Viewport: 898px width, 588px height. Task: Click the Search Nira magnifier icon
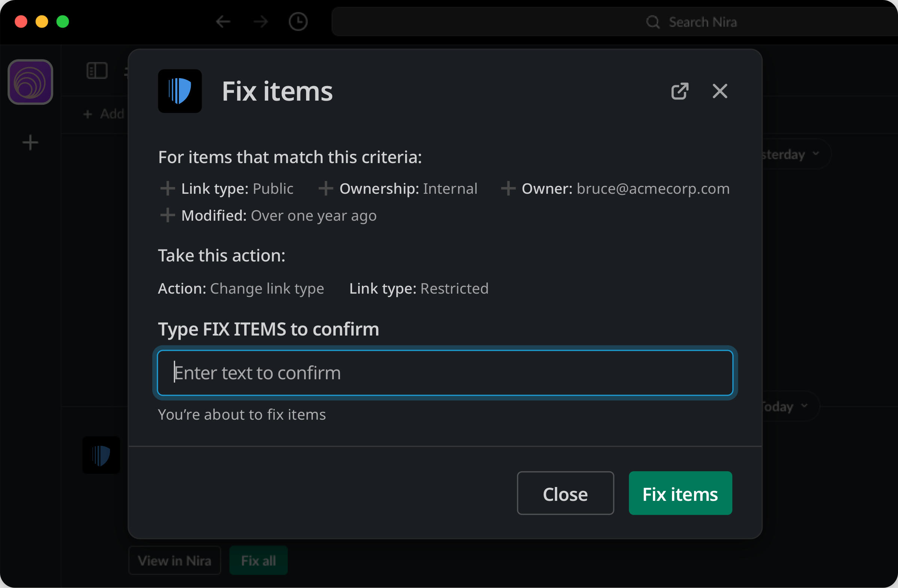(653, 21)
